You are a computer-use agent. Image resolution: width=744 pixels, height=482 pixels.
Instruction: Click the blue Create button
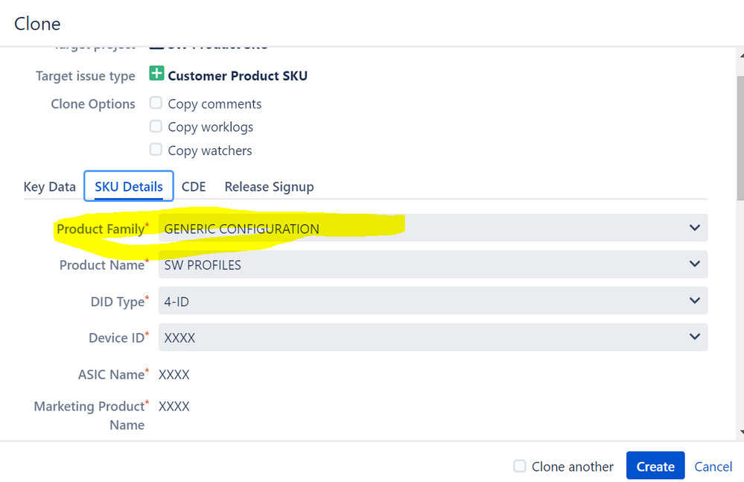click(655, 466)
